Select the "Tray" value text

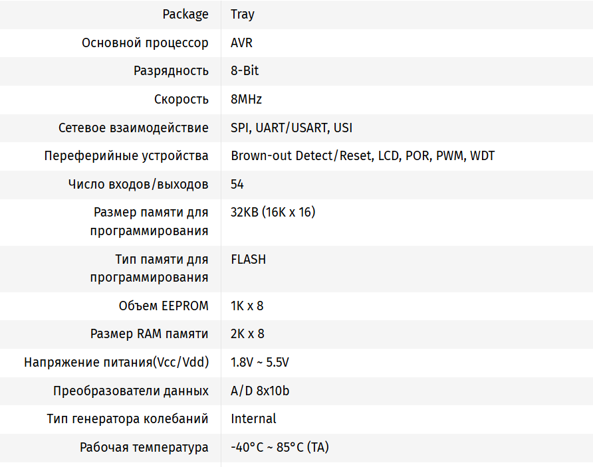tap(243, 14)
